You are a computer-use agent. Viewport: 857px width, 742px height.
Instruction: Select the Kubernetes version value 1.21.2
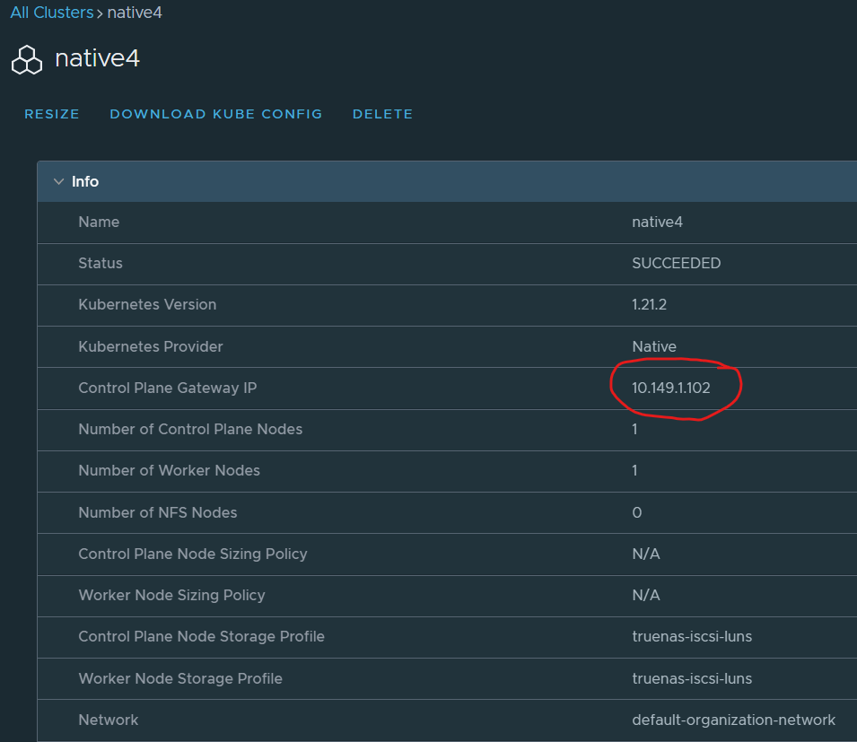(649, 304)
